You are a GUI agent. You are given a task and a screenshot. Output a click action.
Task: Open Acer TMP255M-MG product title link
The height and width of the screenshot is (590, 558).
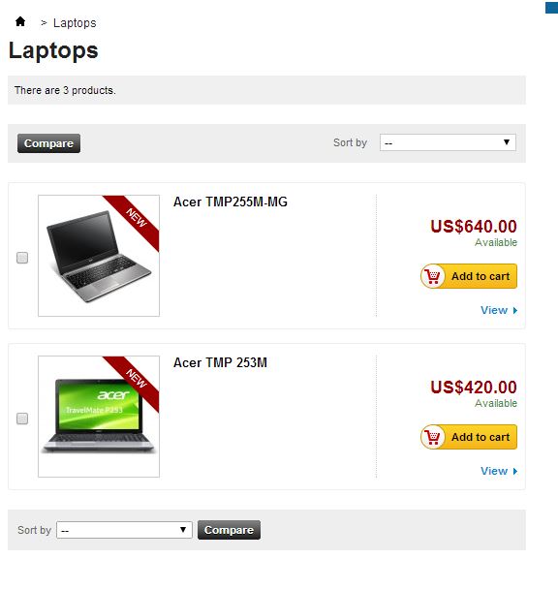231,202
